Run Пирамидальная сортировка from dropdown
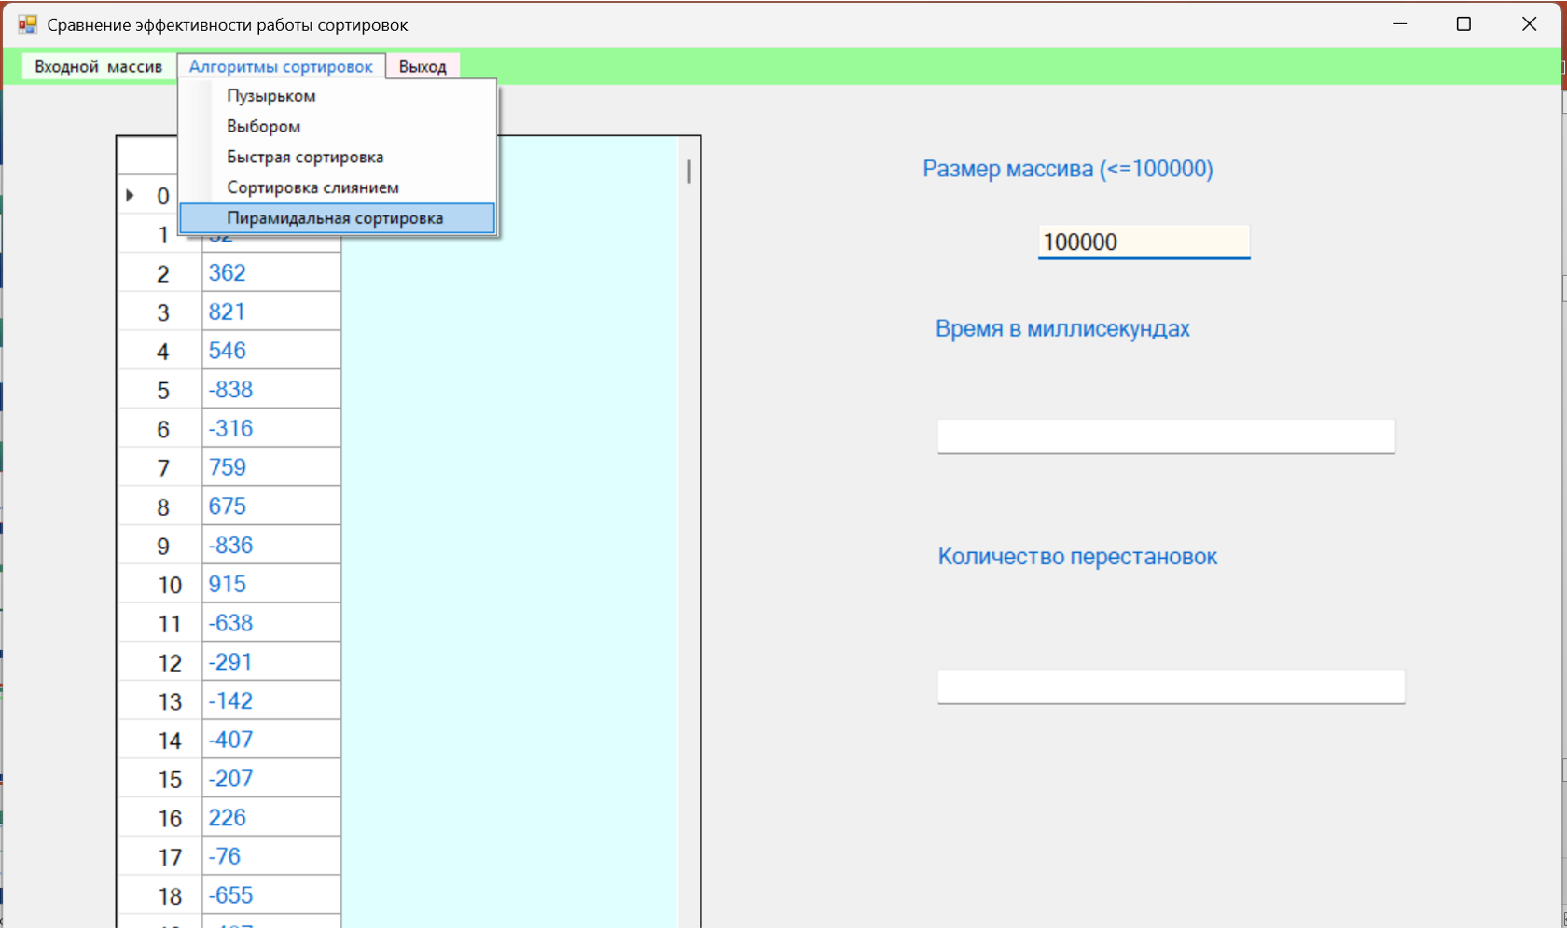The height and width of the screenshot is (928, 1567). [335, 218]
